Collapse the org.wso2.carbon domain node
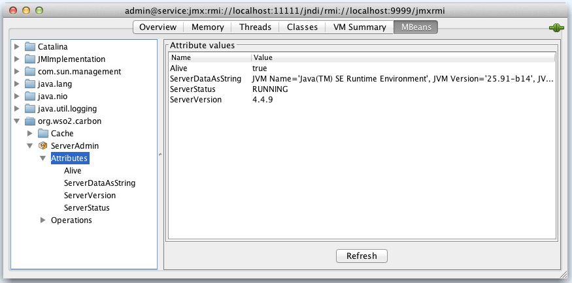 point(16,121)
